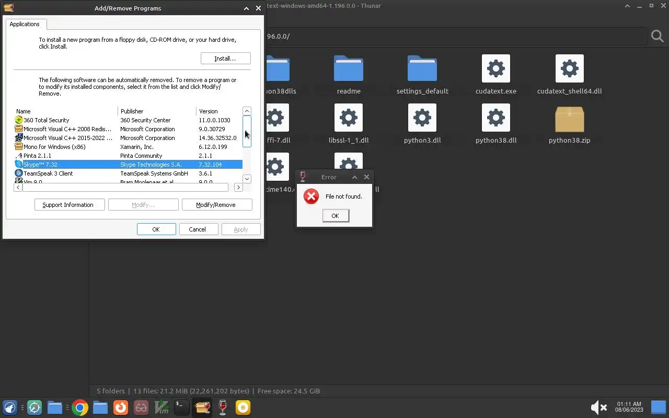669x418 pixels.
Task: Select Microsoft Visual C++ 2008 Redis... entry
Action: click(128, 129)
